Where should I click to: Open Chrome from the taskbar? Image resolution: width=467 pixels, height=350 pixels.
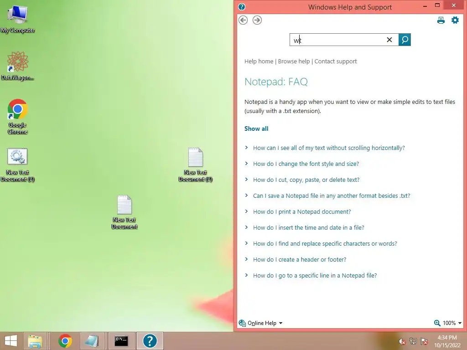click(65, 341)
